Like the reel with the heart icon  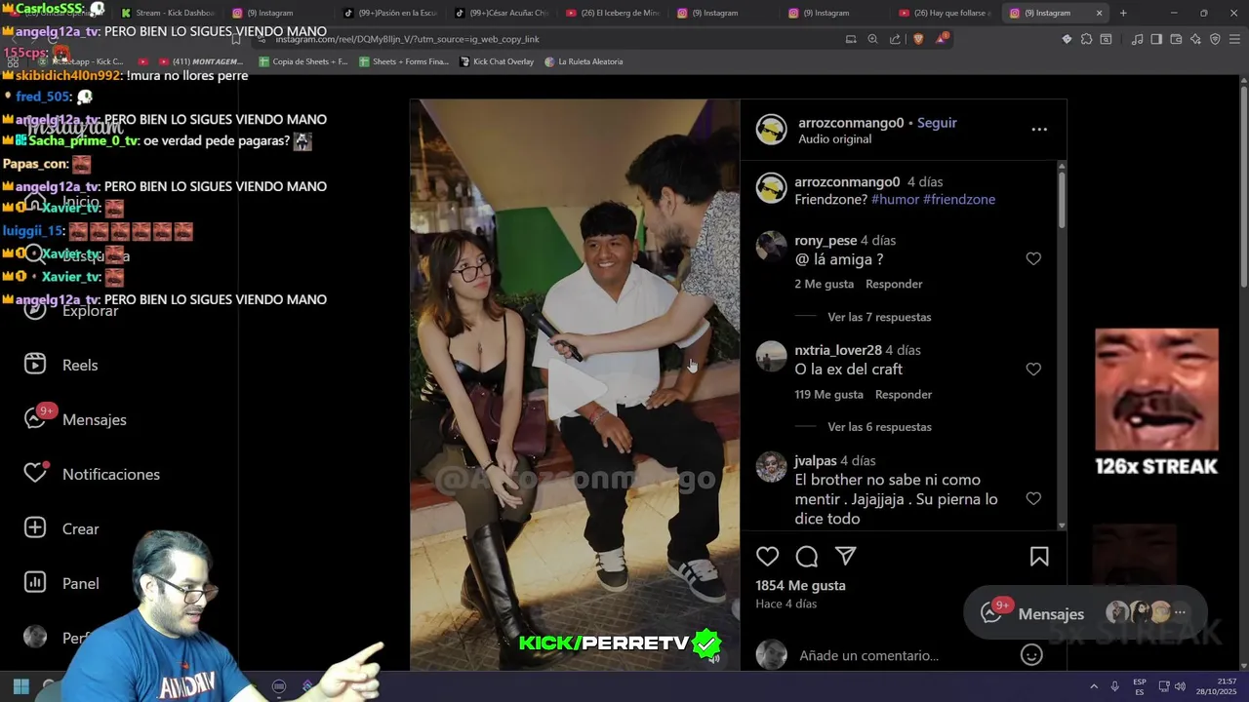pyautogui.click(x=768, y=557)
